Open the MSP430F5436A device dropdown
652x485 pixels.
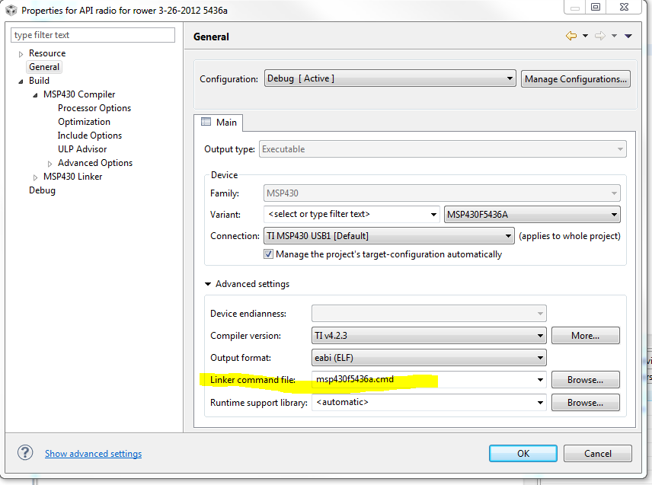[x=532, y=215]
